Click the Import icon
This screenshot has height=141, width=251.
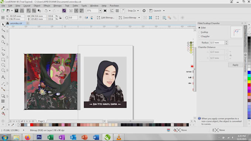coord(71,11)
